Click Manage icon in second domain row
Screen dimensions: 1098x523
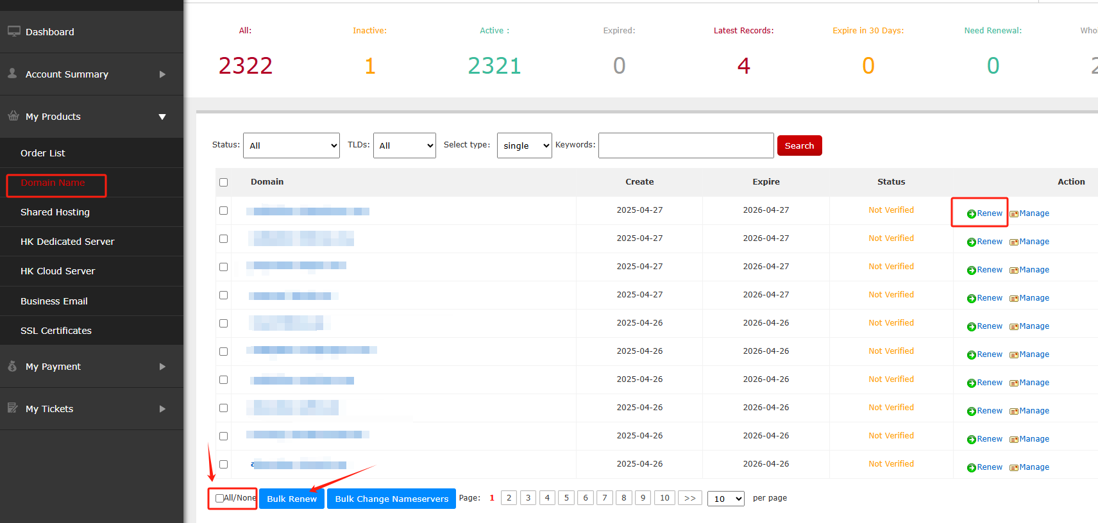pos(1014,242)
